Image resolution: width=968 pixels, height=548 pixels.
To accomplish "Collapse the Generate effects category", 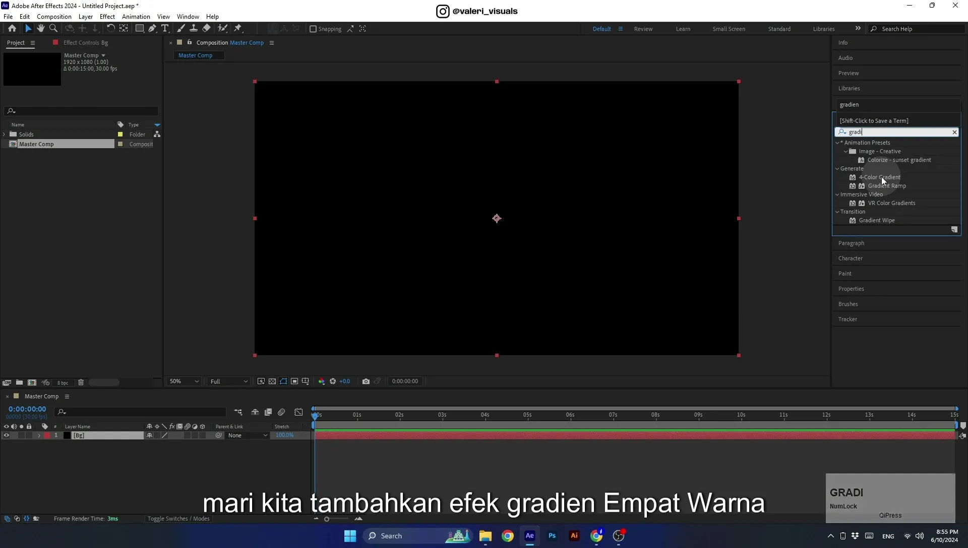I will [x=837, y=168].
